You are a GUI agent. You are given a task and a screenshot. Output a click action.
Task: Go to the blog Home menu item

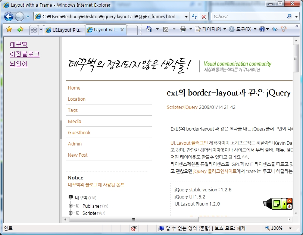(74, 88)
